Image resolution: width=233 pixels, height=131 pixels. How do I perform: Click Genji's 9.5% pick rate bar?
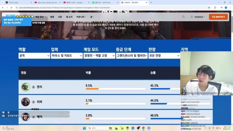click(x=116, y=89)
